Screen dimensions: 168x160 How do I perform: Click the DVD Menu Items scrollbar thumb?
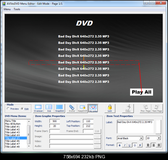29,135
